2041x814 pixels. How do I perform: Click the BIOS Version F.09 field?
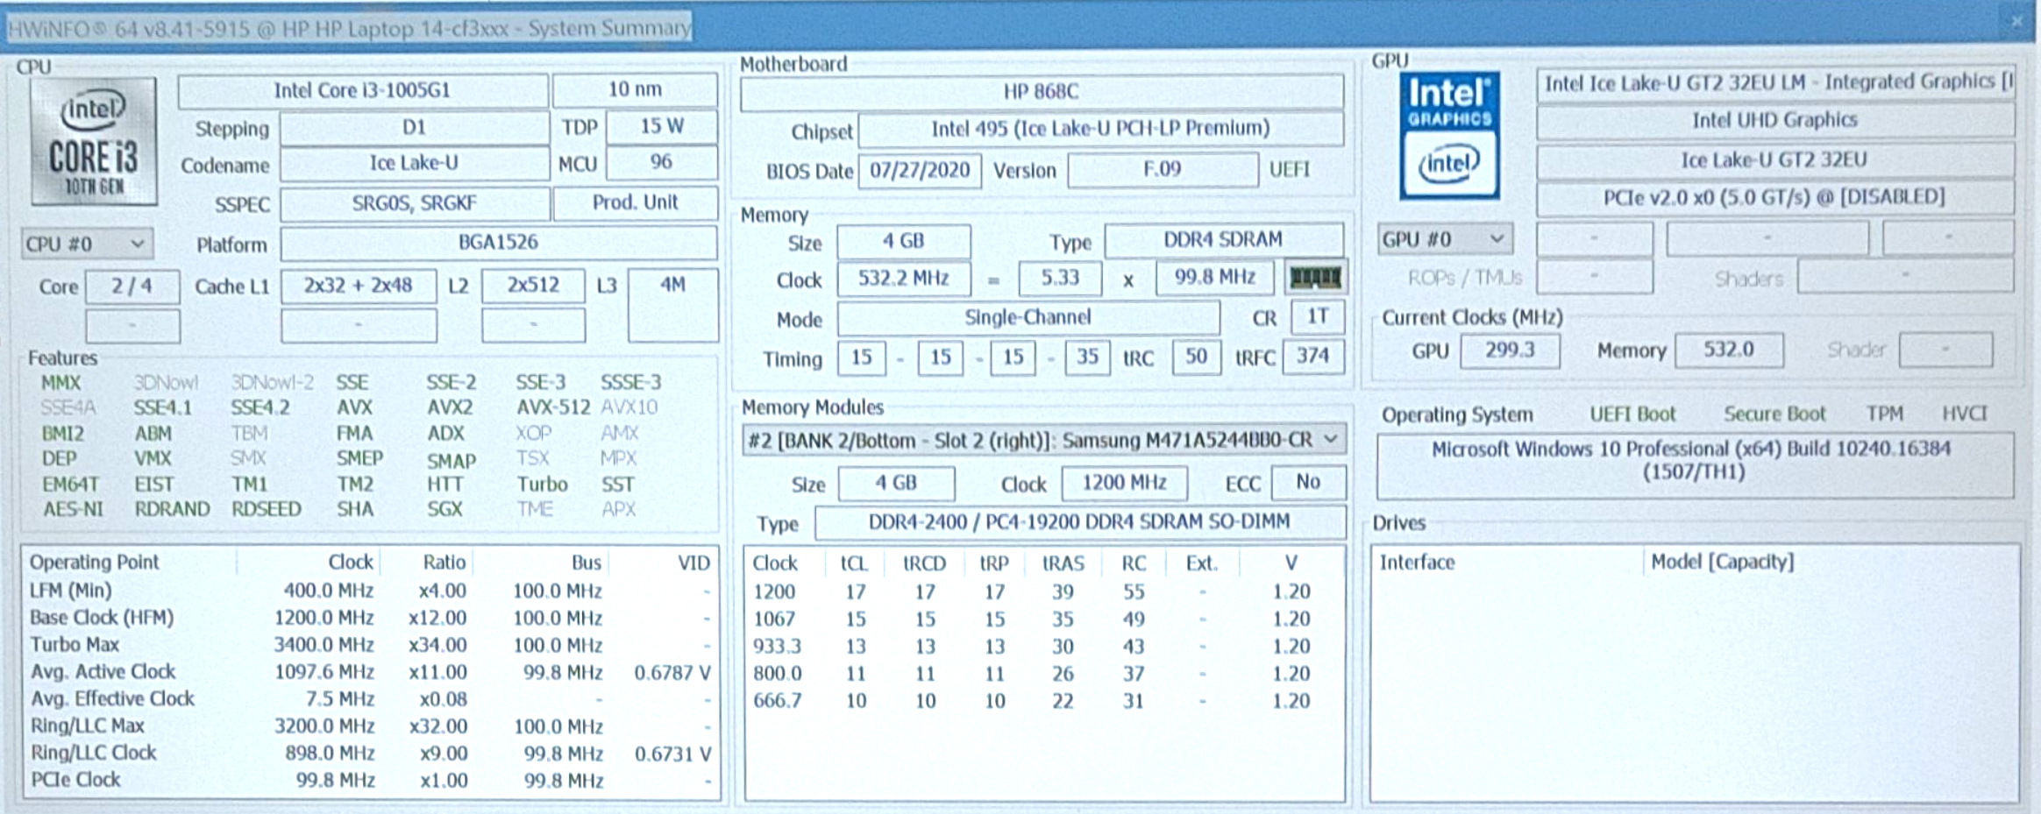[x=1163, y=169]
